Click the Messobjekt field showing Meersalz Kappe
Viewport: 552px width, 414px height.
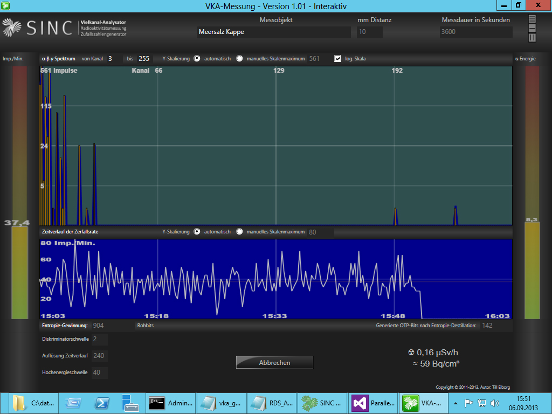[x=274, y=32]
